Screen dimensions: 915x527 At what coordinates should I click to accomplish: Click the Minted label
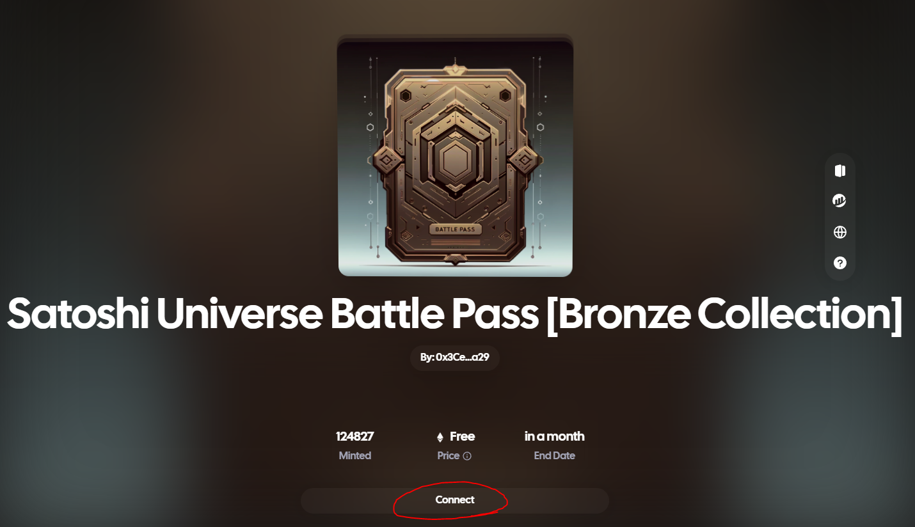pyautogui.click(x=355, y=456)
